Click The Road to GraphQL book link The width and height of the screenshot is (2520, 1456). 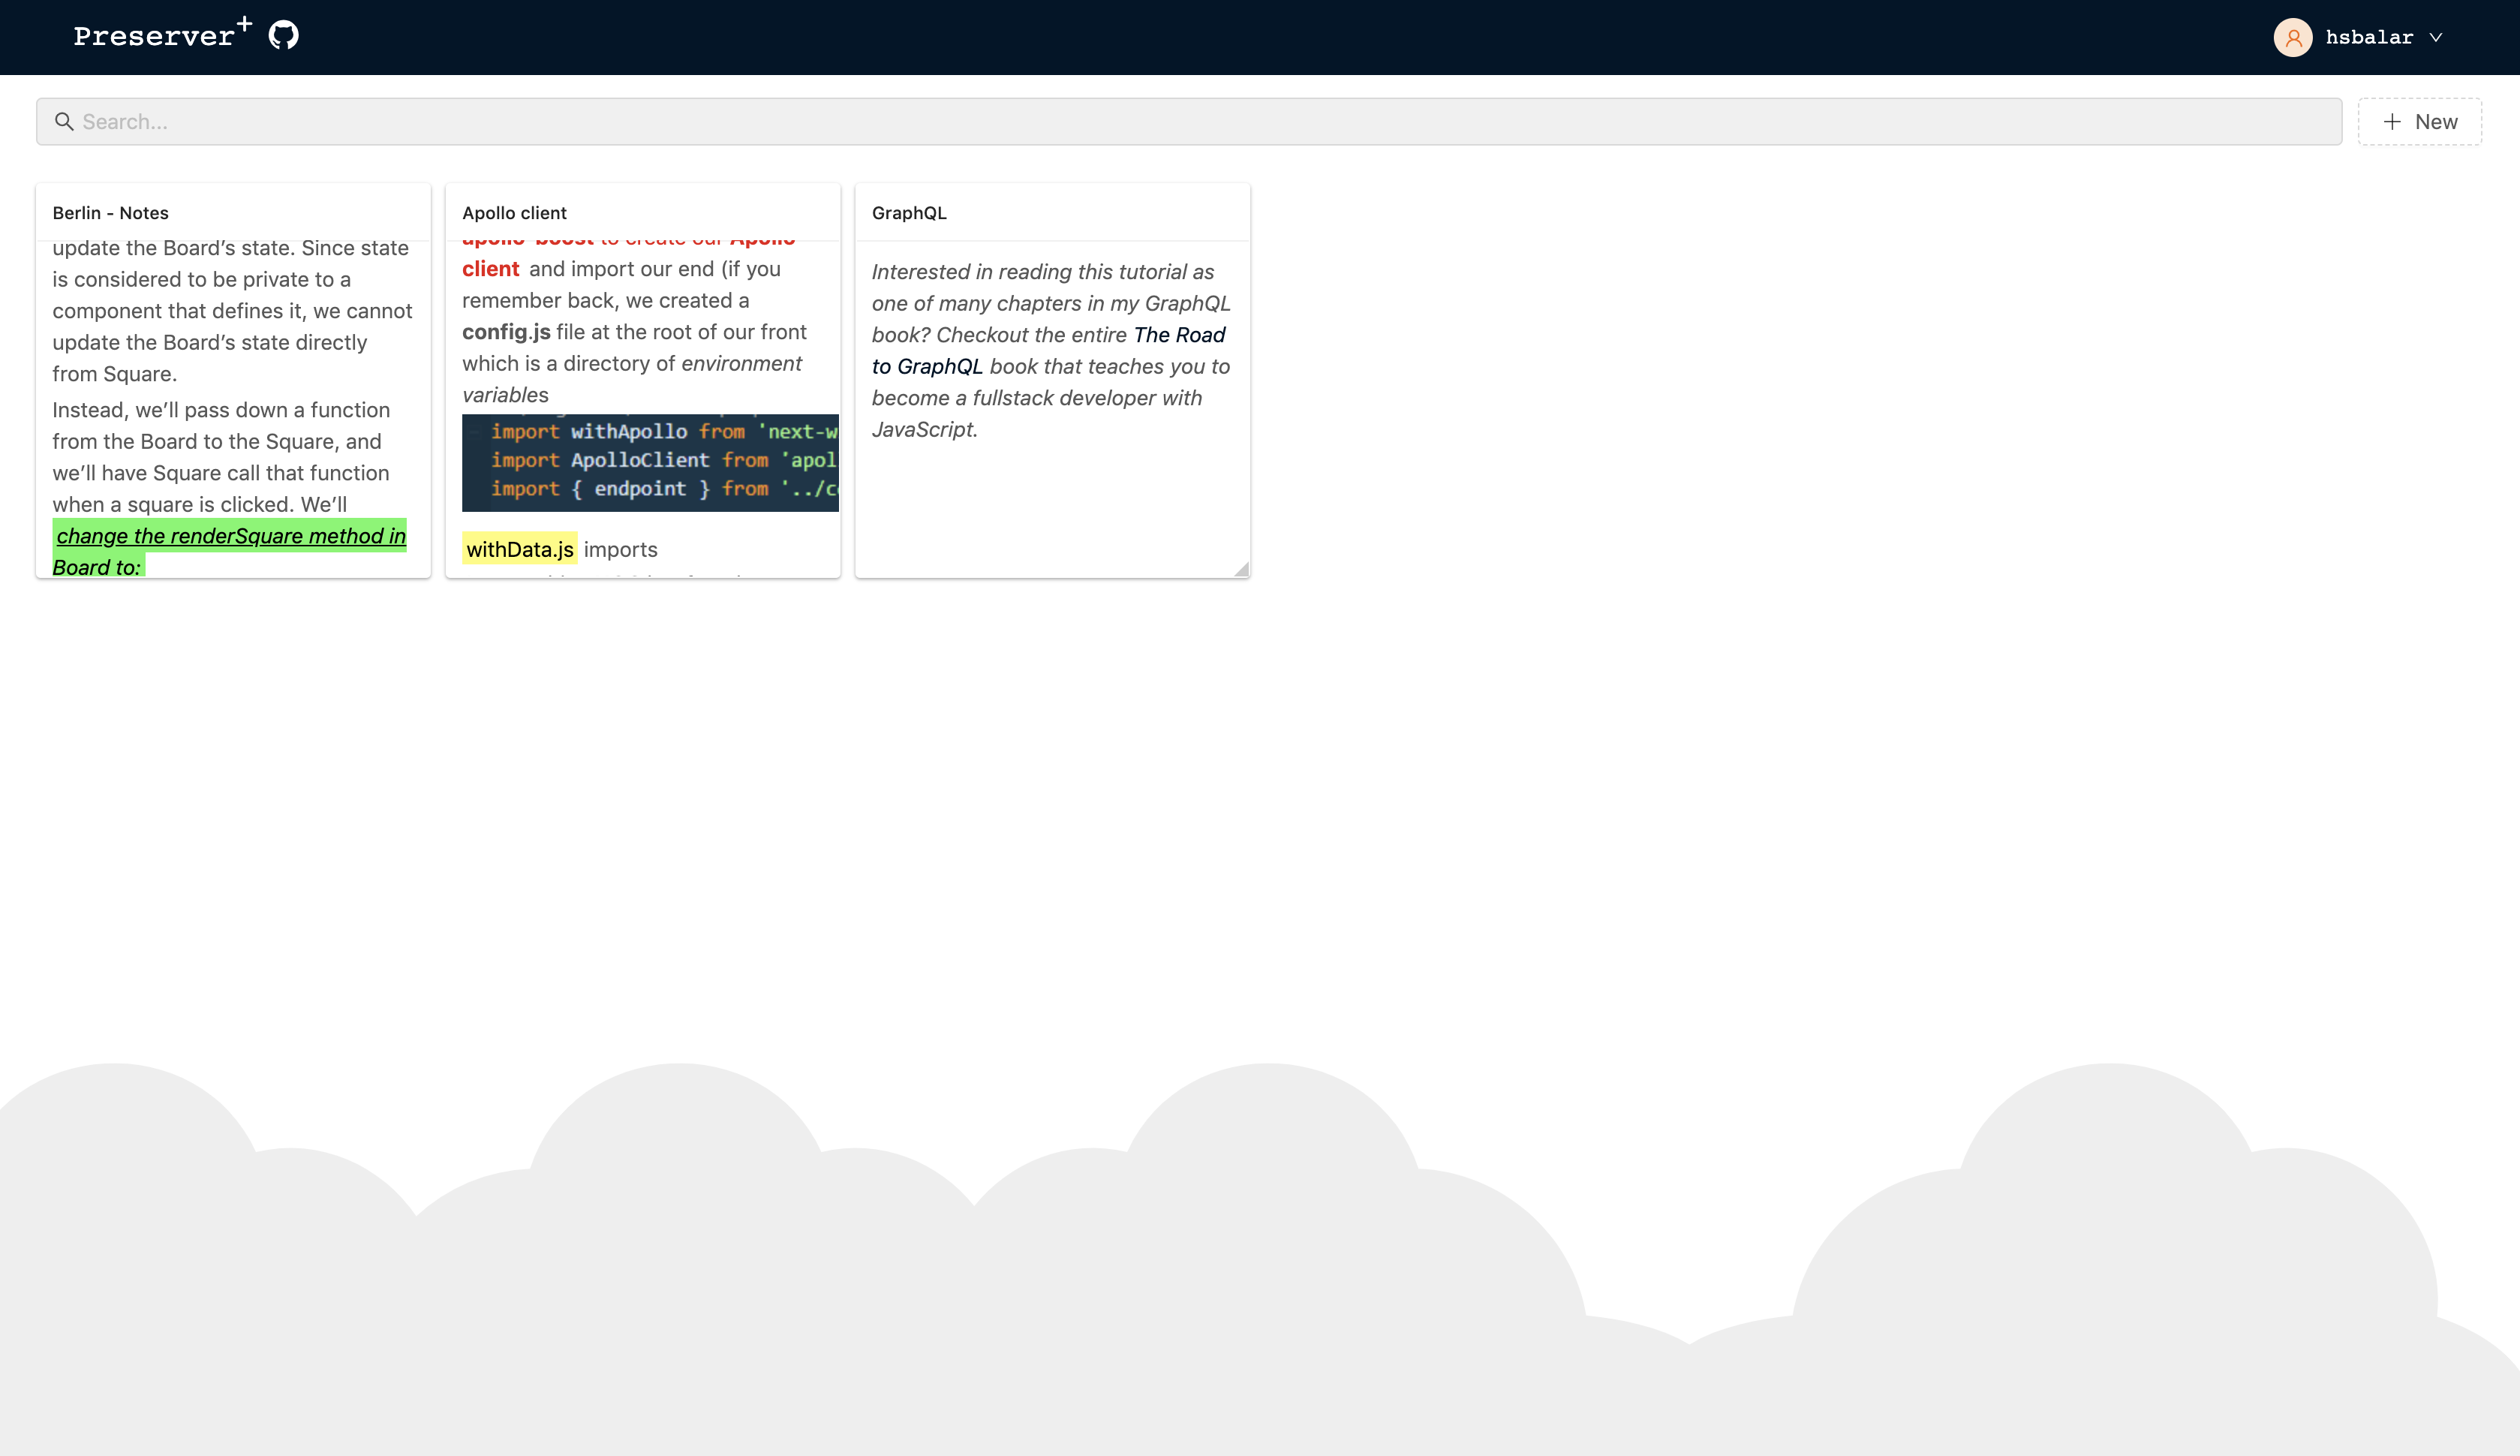[1048, 350]
